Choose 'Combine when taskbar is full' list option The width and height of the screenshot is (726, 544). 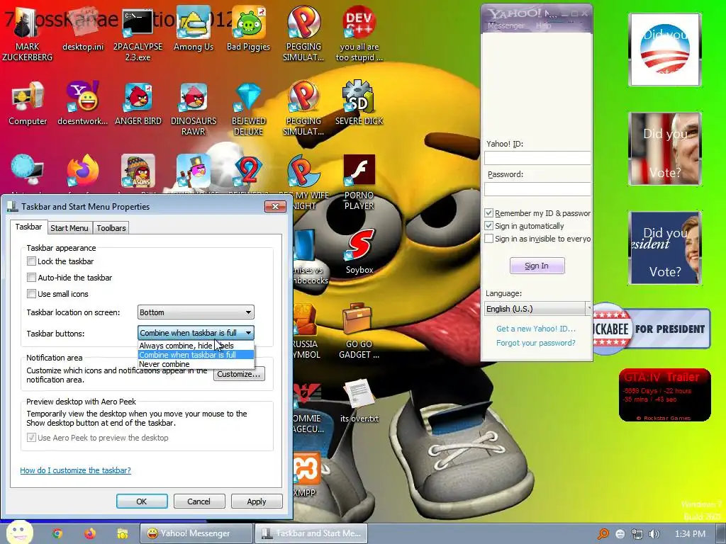[x=196, y=355]
